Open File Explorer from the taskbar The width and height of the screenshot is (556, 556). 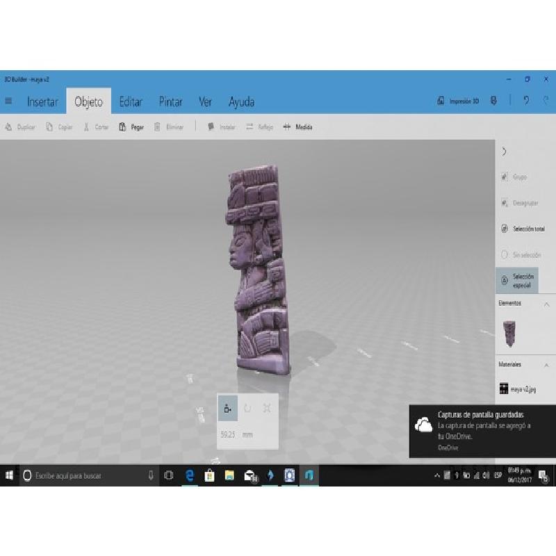click(229, 475)
